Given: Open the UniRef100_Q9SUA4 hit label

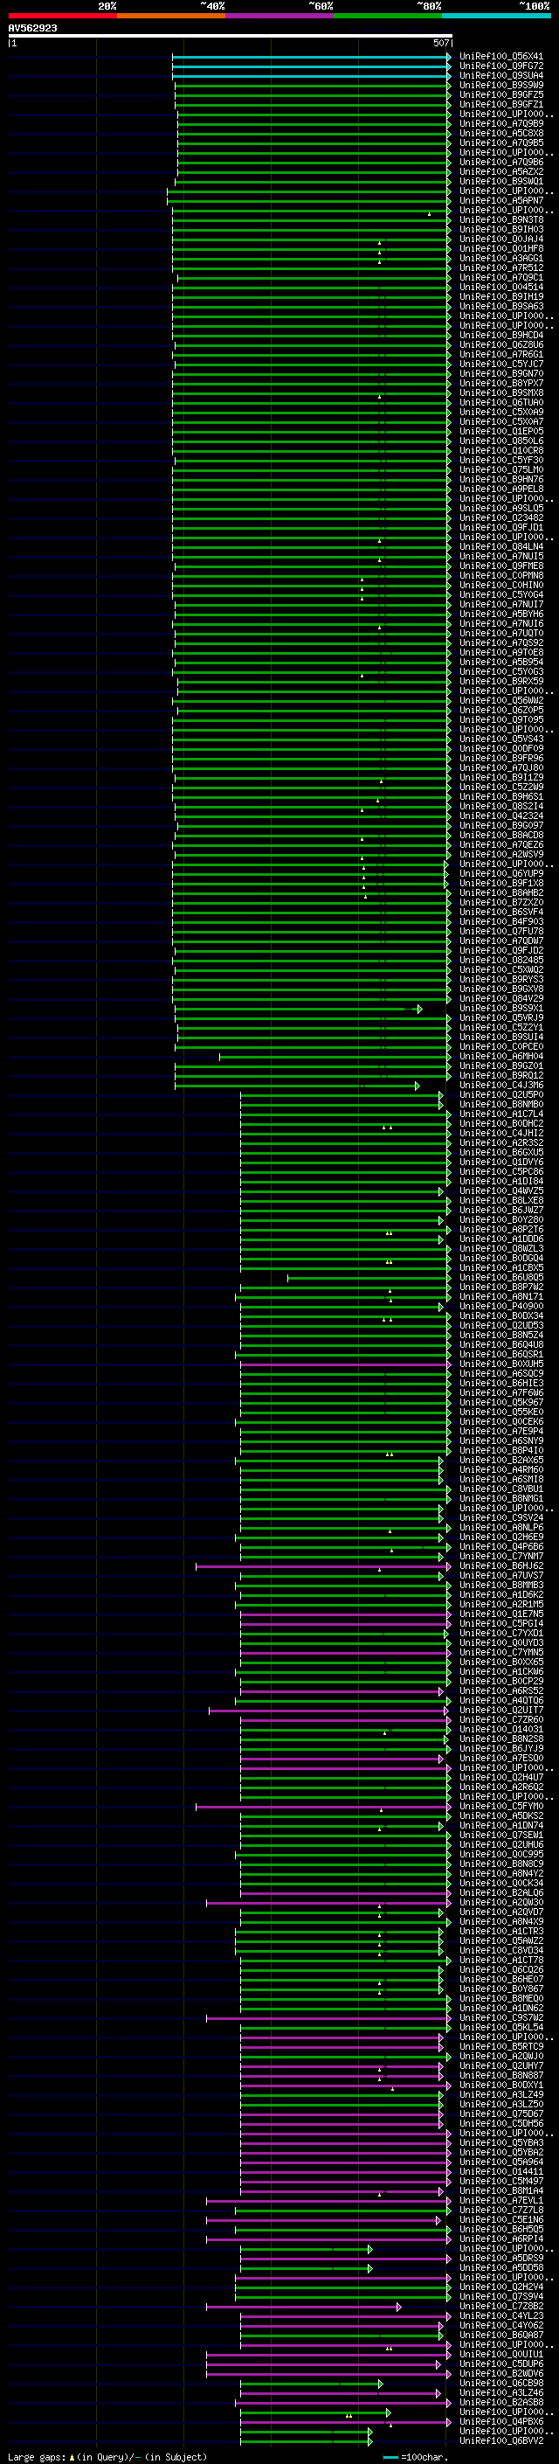Looking at the screenshot, I should coord(501,75).
